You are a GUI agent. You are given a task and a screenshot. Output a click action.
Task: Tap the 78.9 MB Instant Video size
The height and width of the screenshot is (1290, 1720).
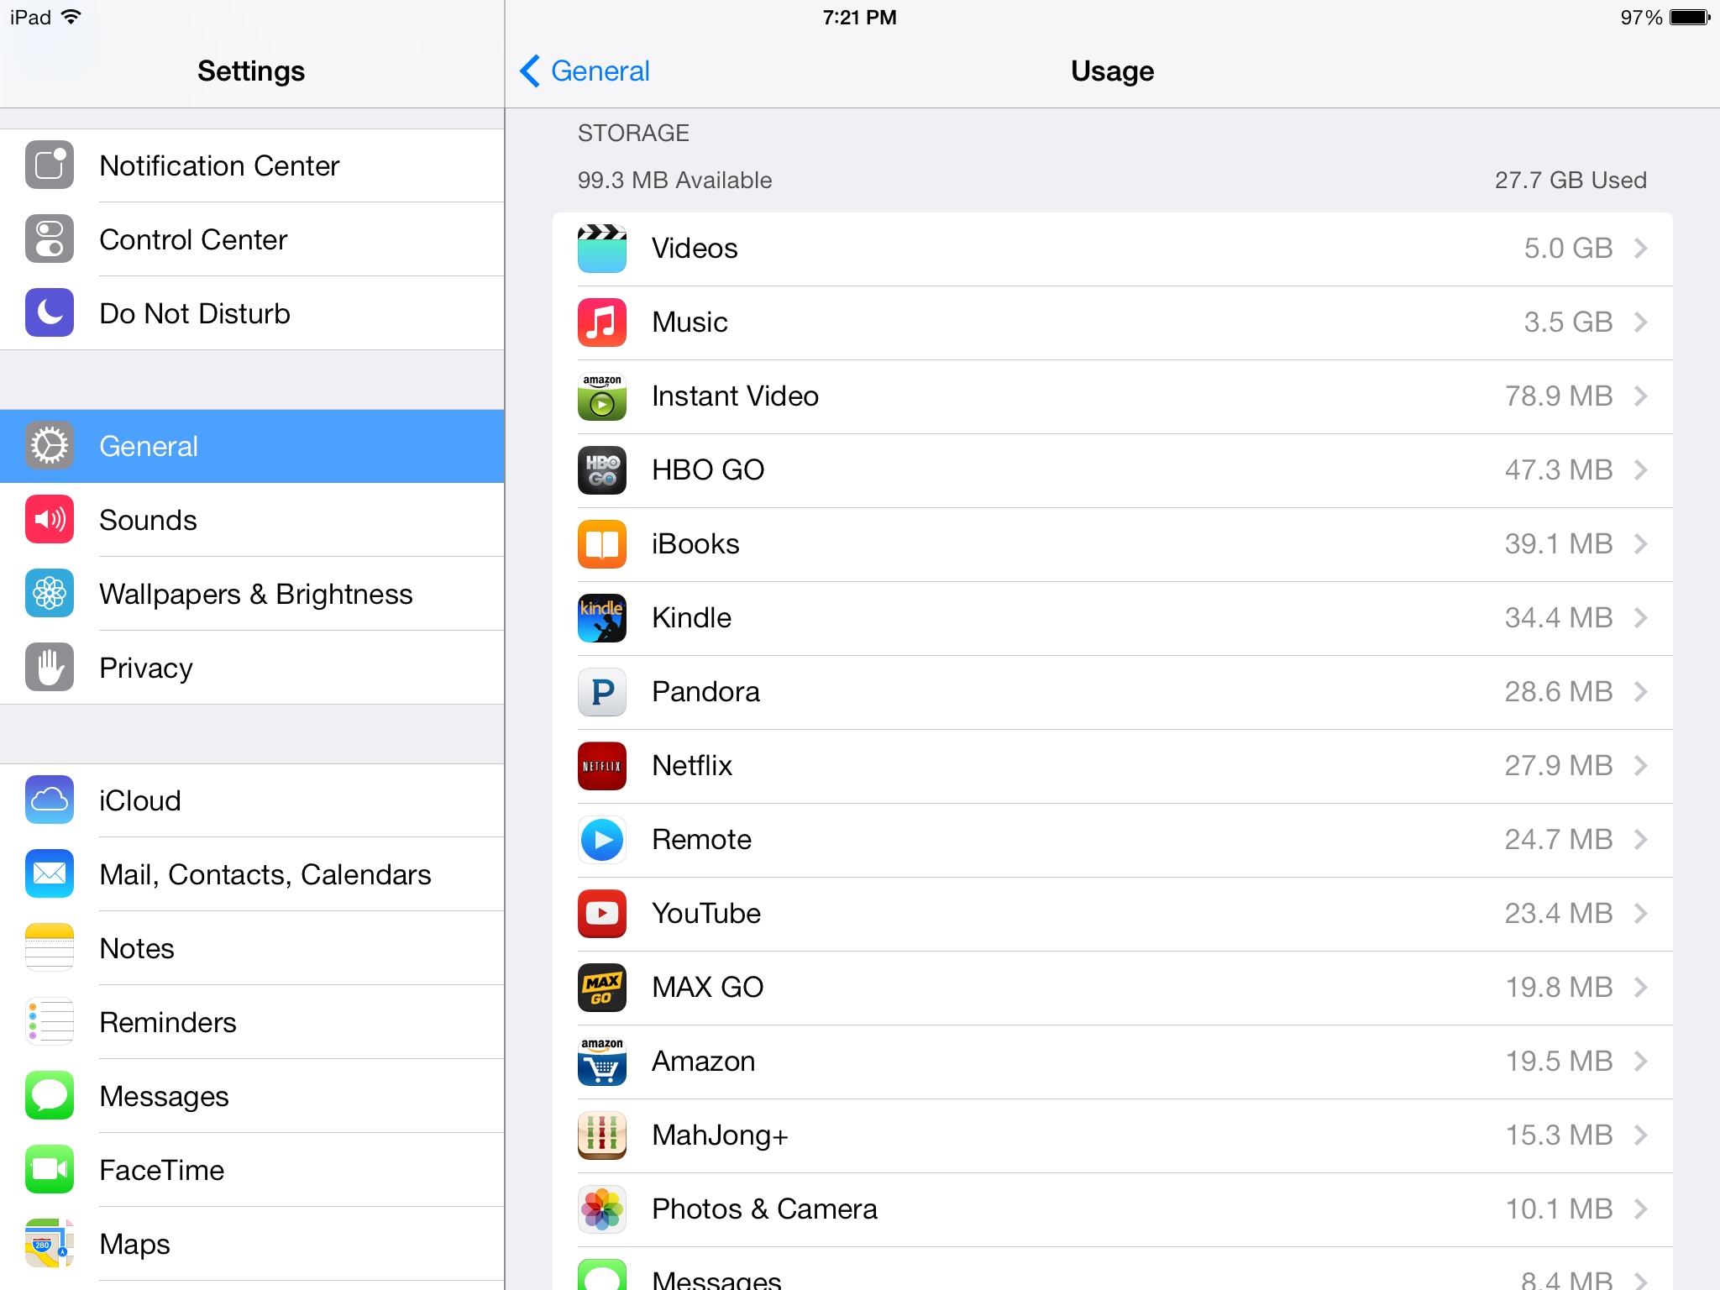(x=1559, y=396)
